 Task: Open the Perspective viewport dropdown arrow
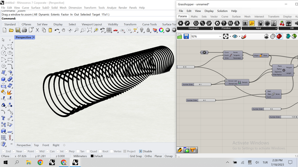click(34, 37)
